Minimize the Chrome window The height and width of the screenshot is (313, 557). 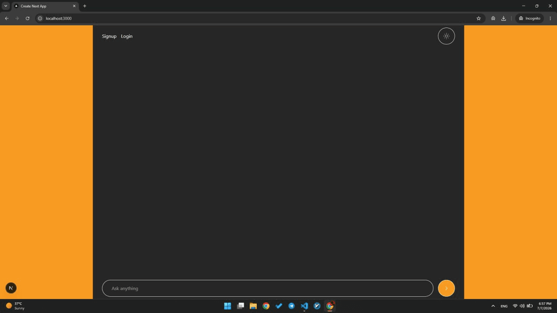click(x=523, y=6)
